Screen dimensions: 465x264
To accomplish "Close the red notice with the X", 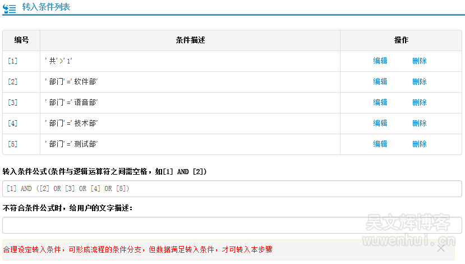I will [x=441, y=248].
